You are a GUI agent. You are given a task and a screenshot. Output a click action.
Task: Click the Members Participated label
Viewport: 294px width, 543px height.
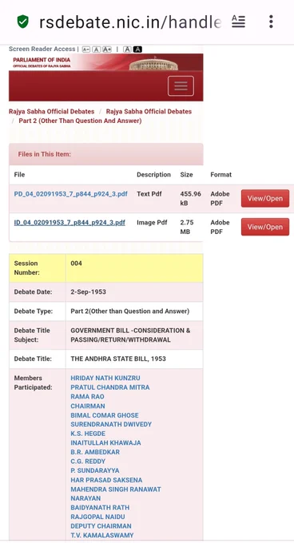[34, 382]
